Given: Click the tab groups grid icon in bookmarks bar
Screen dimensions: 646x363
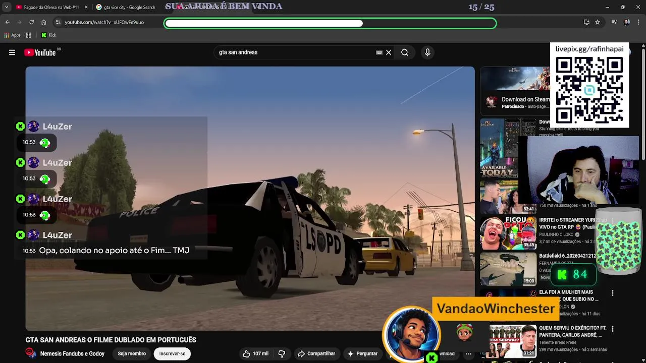Looking at the screenshot, I should click(x=29, y=35).
